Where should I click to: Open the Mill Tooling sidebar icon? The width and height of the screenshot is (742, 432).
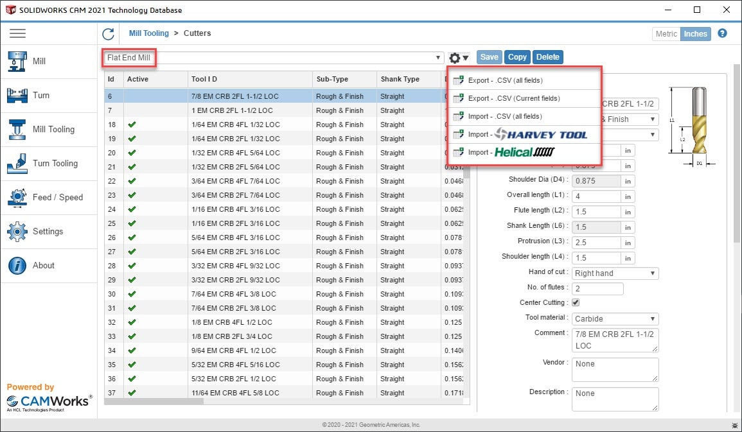pyautogui.click(x=17, y=130)
